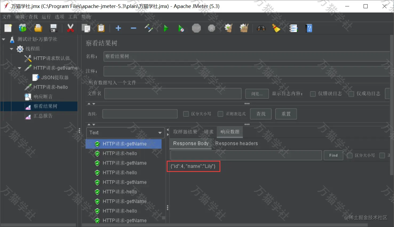The width and height of the screenshot is (394, 227).
Task: Click the 查找 search button
Action: click(x=261, y=114)
